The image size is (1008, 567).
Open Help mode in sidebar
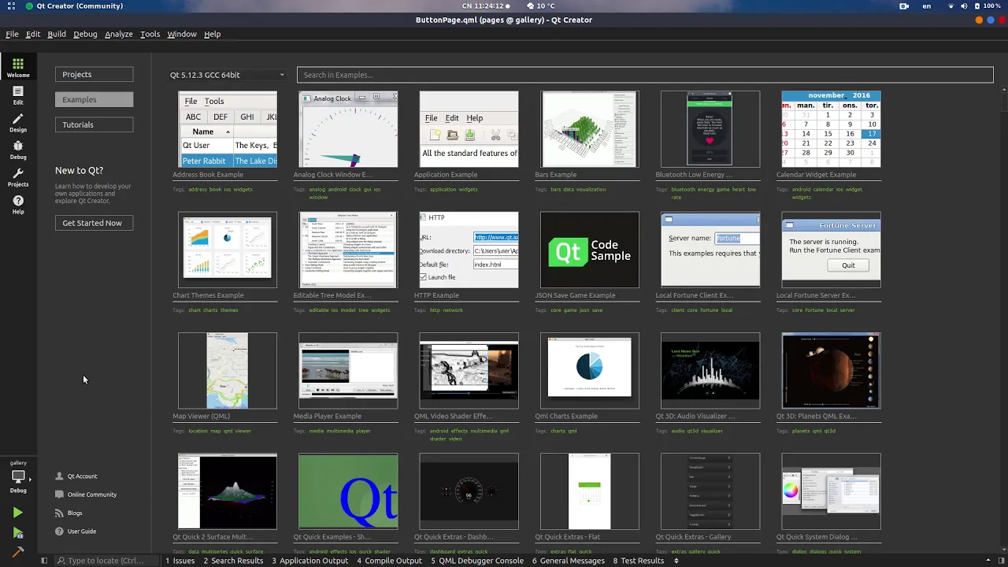point(18,205)
